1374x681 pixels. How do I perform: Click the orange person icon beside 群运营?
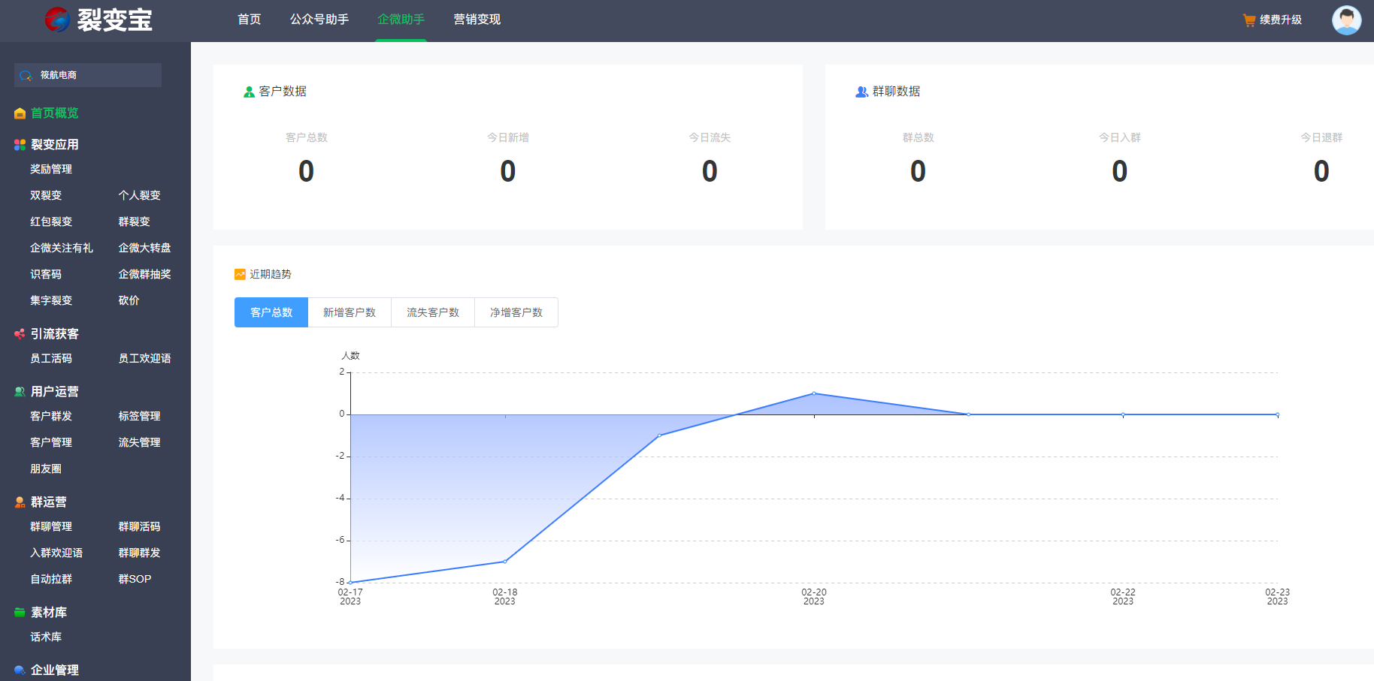(x=20, y=502)
